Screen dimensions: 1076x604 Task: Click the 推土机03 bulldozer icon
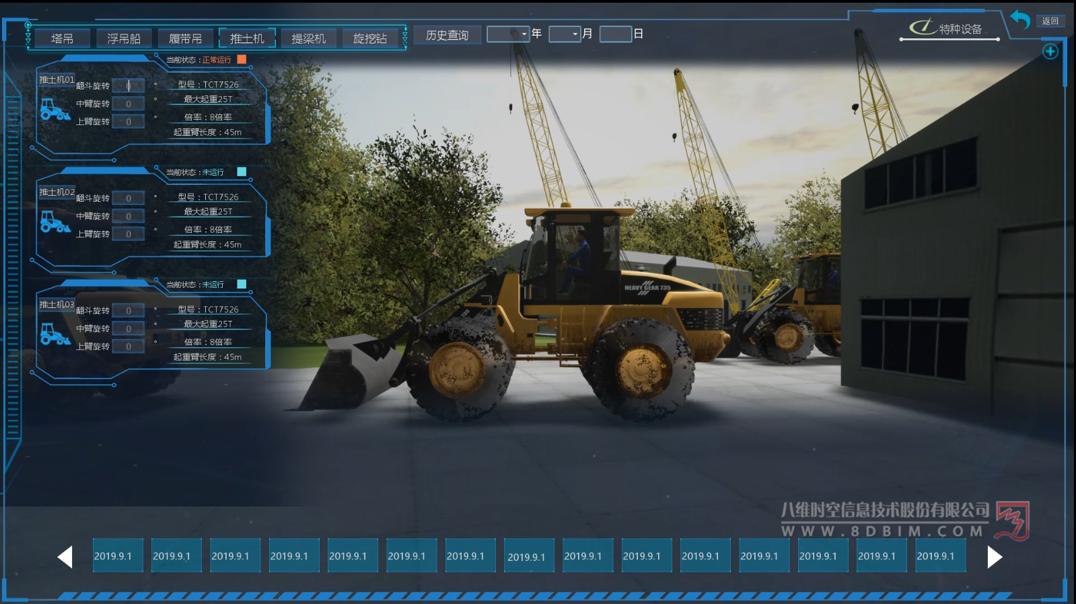55,334
